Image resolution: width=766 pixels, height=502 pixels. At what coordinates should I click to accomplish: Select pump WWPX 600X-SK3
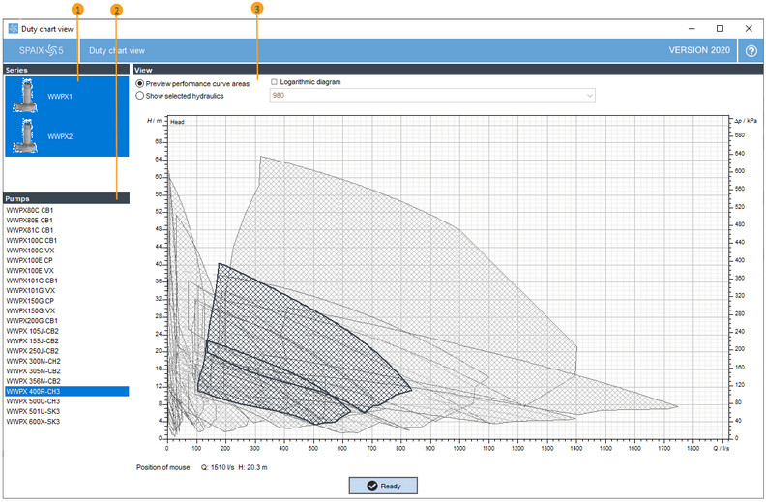click(x=67, y=422)
